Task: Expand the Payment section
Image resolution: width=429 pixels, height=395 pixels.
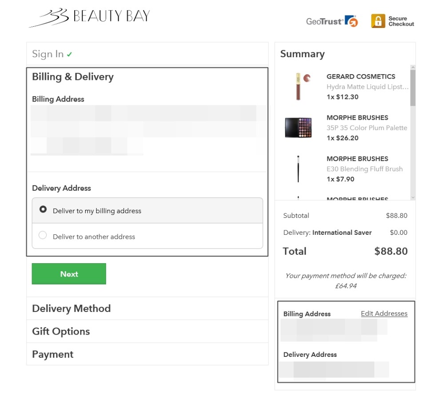Action: 147,354
